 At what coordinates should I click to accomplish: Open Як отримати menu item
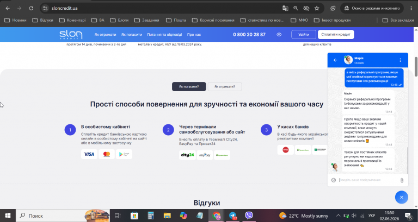tap(105, 35)
